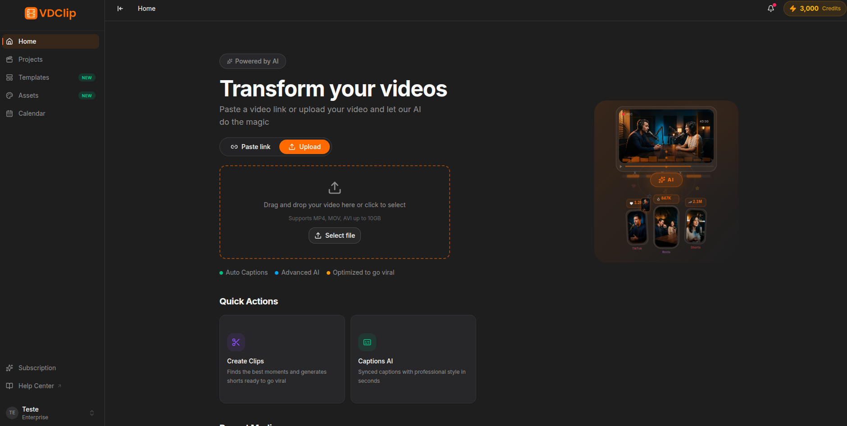Click the Quick Actions heading
The image size is (847, 426).
(249, 301)
